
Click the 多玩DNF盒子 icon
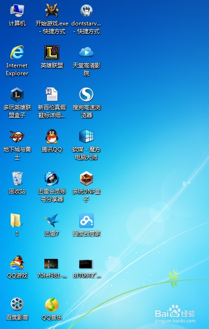tap(86, 179)
